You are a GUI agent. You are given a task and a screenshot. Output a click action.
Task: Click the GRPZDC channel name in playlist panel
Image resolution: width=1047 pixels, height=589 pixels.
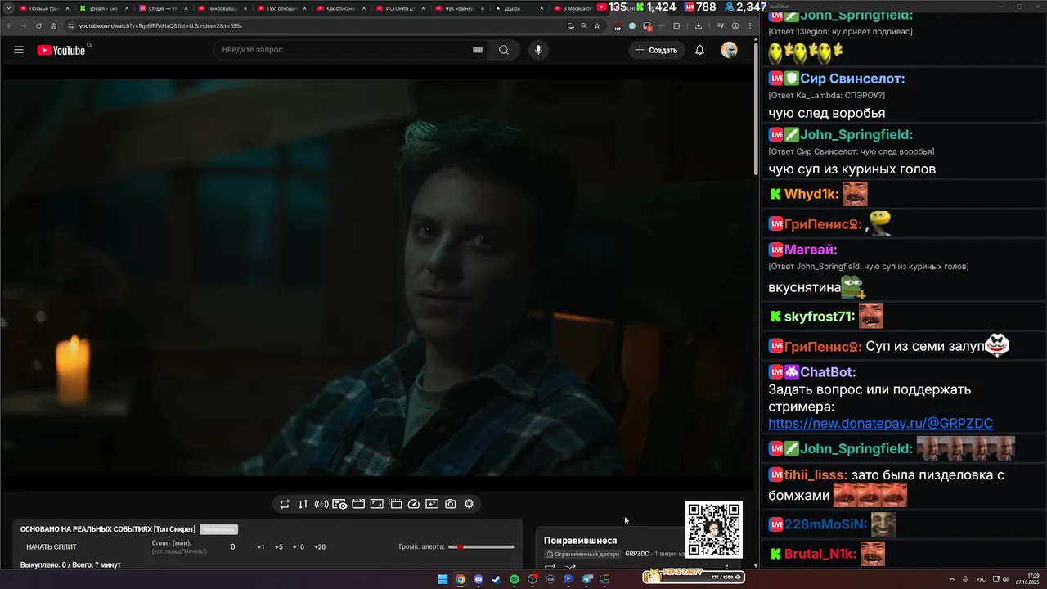tap(636, 554)
